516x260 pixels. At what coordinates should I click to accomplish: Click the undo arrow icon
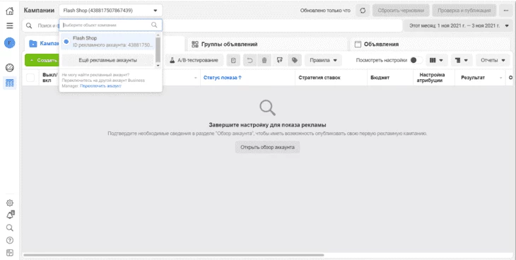click(250, 60)
